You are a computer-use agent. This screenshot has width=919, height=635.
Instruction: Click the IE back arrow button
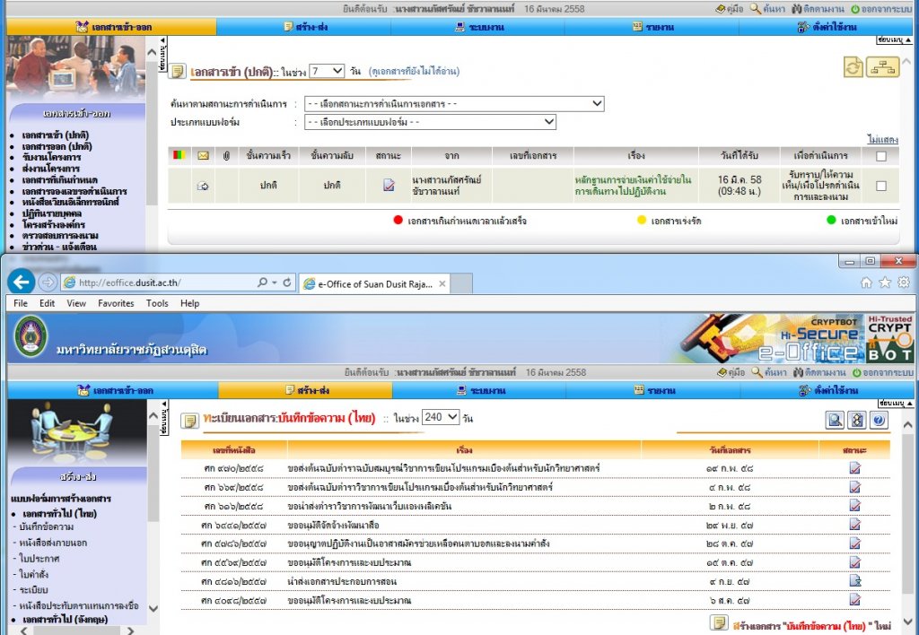pos(22,282)
